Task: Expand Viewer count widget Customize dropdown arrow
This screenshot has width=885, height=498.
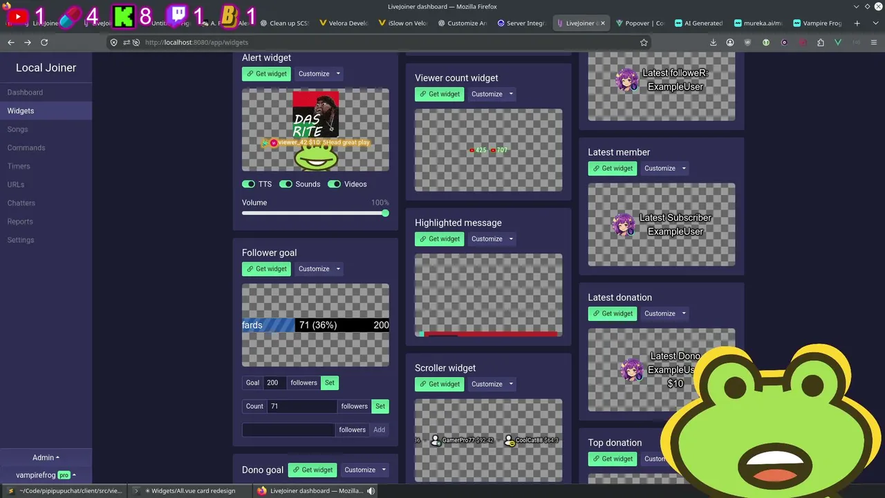Action: (x=511, y=94)
